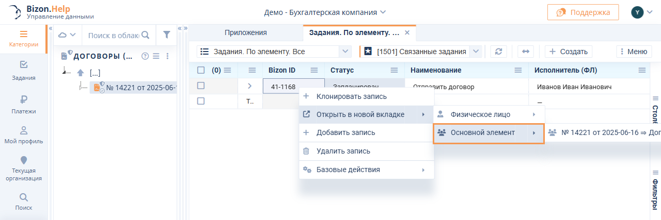Click the refresh icon in toolbar
The image size is (661, 220).
pyautogui.click(x=498, y=52)
